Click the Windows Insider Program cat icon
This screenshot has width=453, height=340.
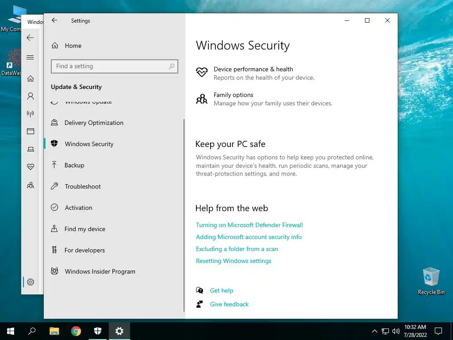(54, 271)
